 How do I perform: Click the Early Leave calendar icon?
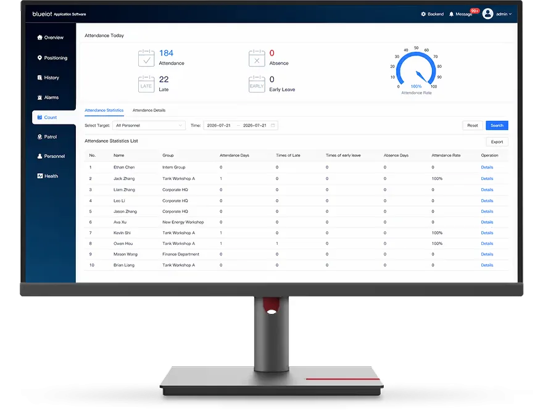coord(257,84)
